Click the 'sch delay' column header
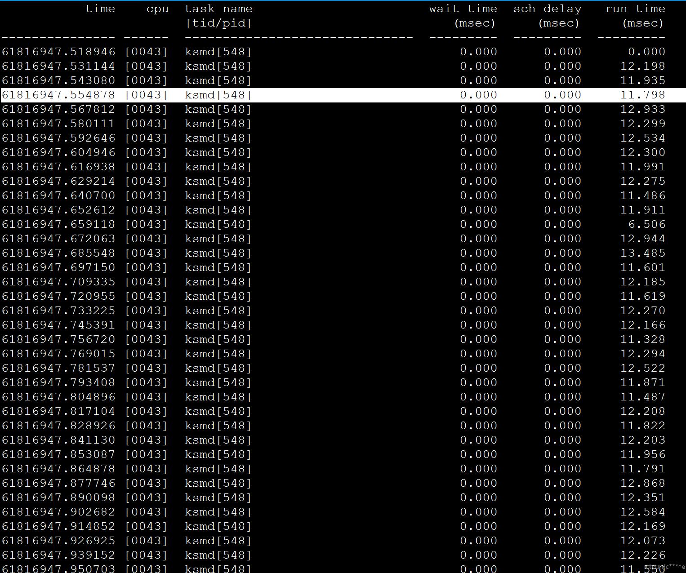The height and width of the screenshot is (573, 686). tap(547, 9)
